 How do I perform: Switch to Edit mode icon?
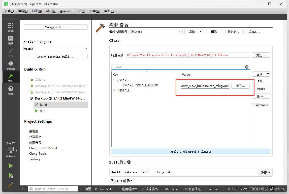(x=11, y=40)
